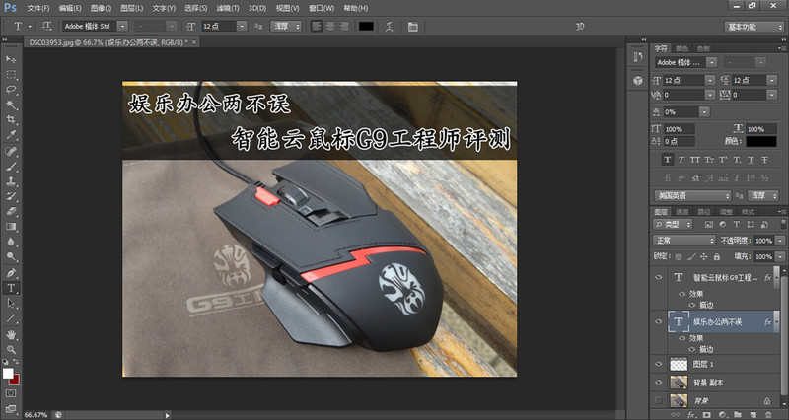Enable lock all for layer
The height and width of the screenshot is (420, 789).
pos(717,256)
